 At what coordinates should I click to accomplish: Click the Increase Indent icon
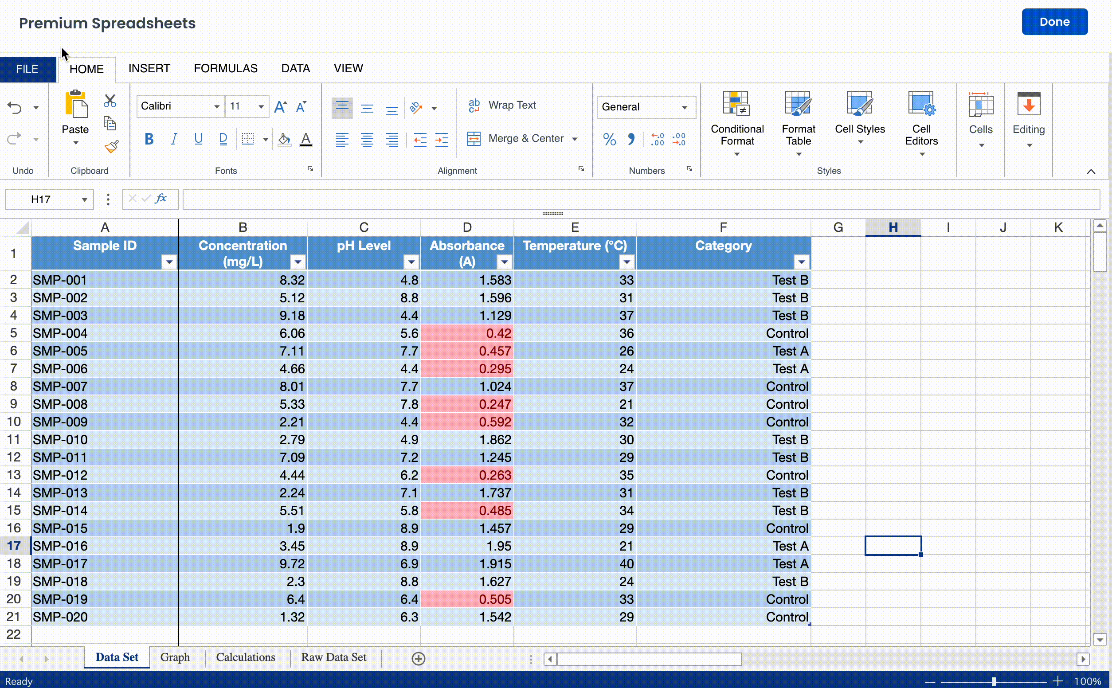tap(441, 140)
